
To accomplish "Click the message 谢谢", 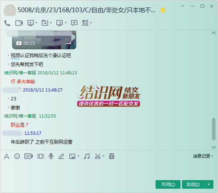I will [x=15, y=108].
